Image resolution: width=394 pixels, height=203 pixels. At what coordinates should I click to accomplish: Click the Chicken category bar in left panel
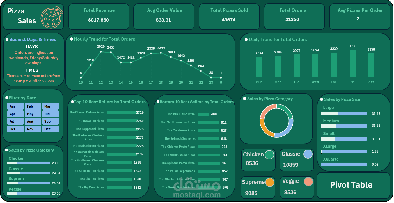coord(29,163)
